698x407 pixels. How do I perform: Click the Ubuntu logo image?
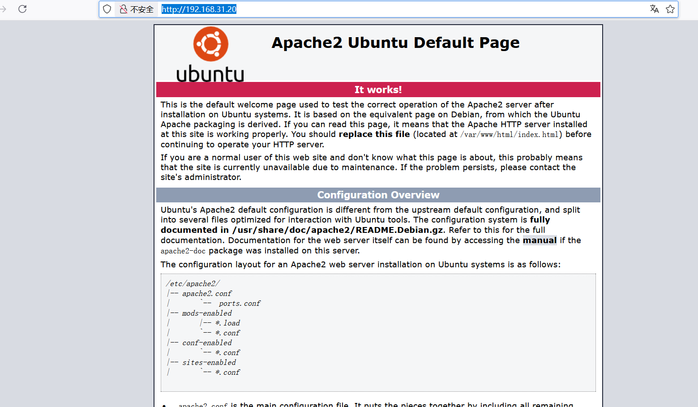point(210,54)
